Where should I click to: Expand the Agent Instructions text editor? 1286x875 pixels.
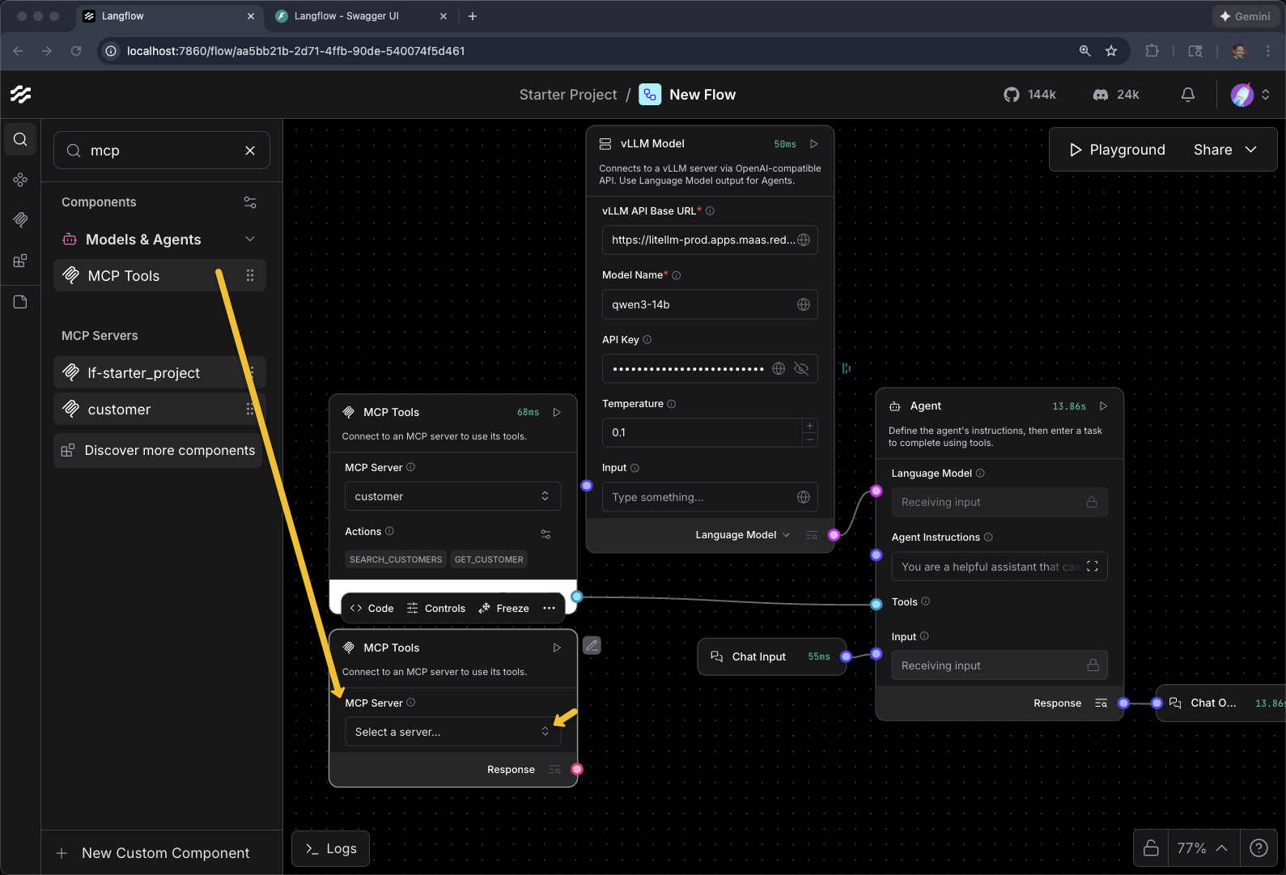(x=1092, y=567)
